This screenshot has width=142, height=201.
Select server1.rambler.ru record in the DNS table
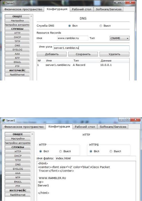pos(83,65)
